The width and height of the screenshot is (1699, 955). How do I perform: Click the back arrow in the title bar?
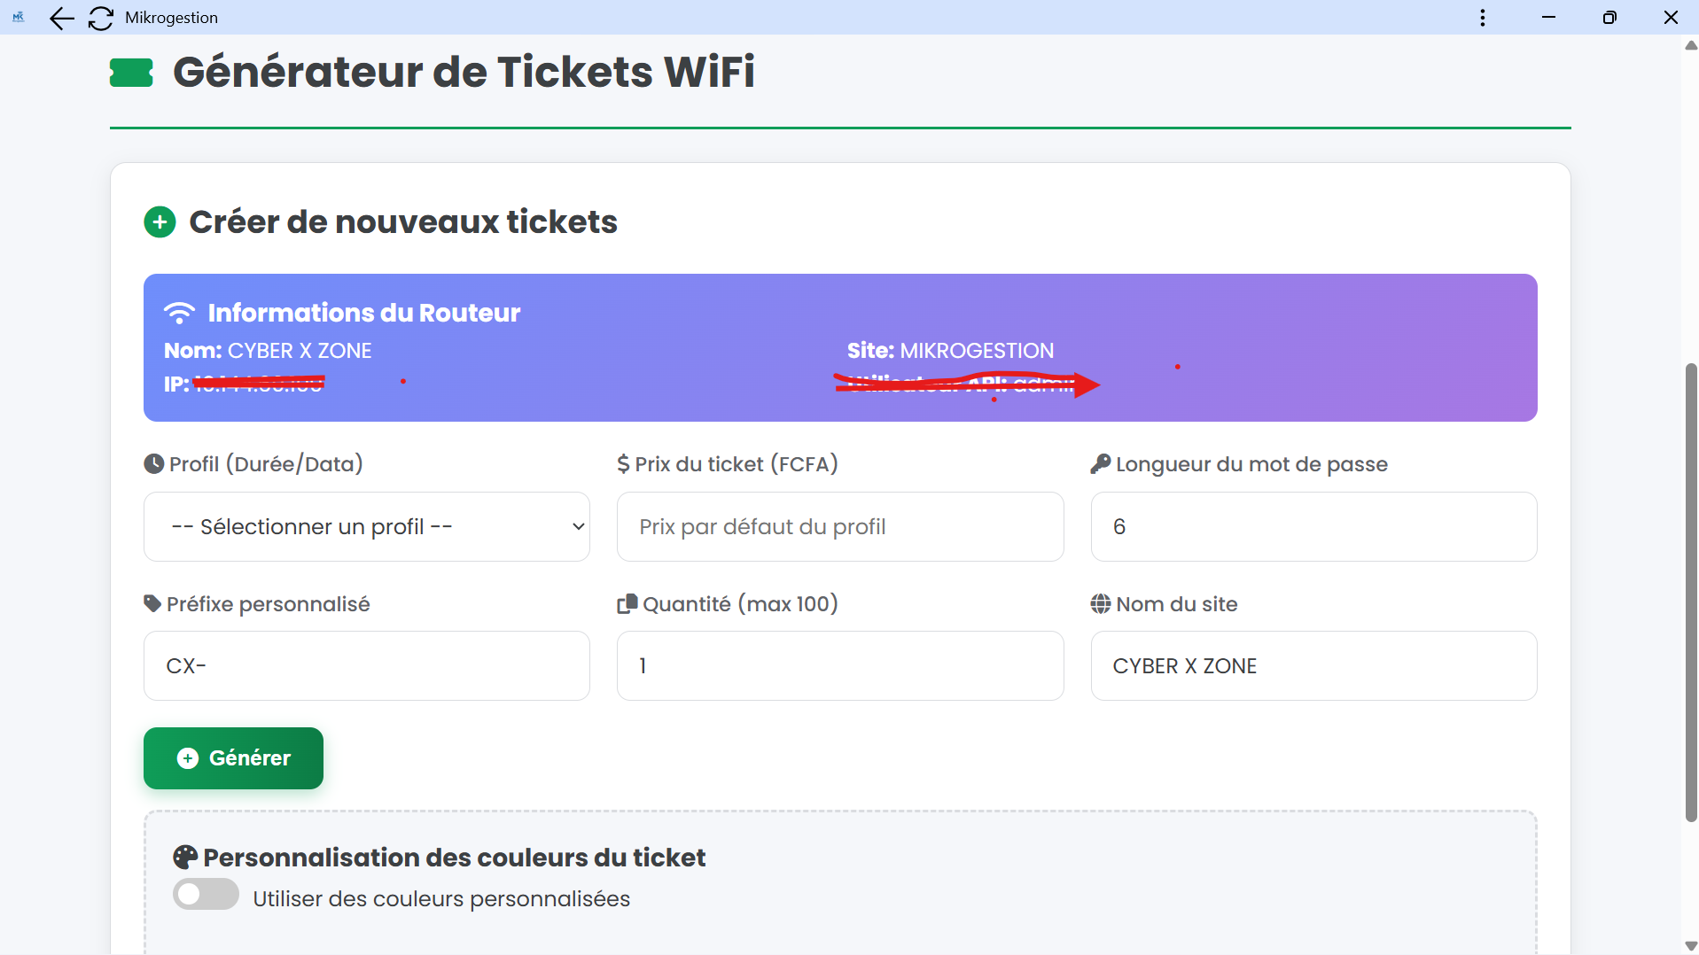(x=60, y=18)
